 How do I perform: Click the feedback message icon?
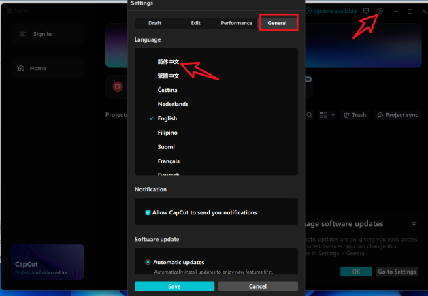tap(366, 11)
